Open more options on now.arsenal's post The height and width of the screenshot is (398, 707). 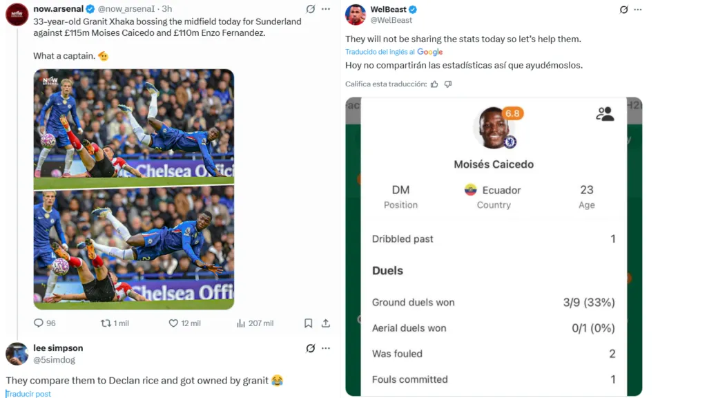pos(325,9)
